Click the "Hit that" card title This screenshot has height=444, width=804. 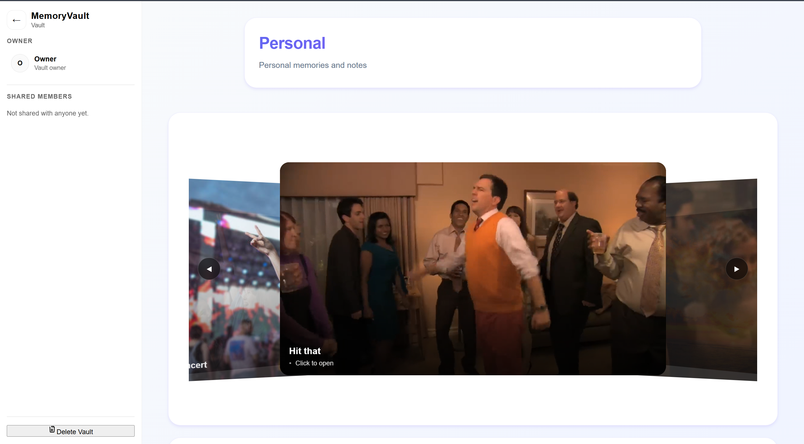pyautogui.click(x=304, y=351)
